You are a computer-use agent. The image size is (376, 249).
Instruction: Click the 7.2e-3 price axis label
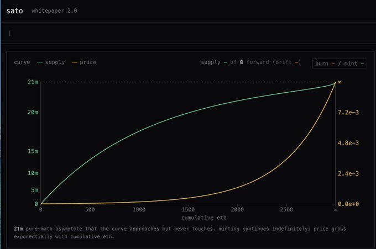(x=348, y=113)
